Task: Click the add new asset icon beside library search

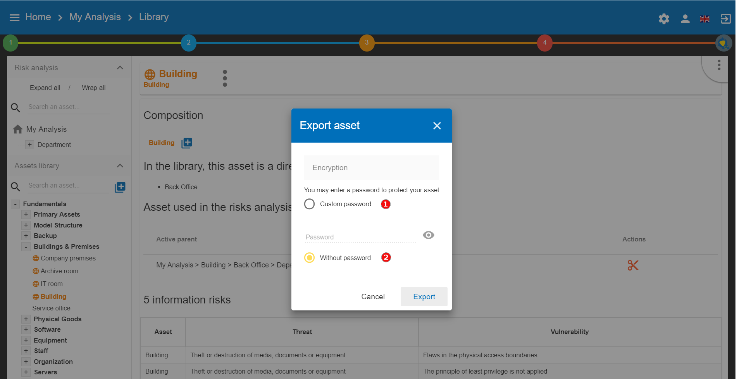Action: coord(120,187)
